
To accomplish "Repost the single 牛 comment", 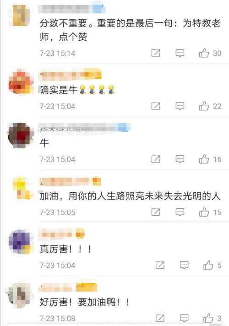I will 156,159.
